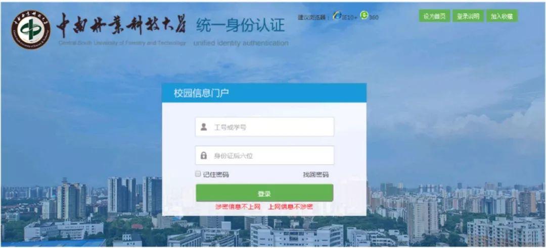Follow the 找回密码 link
546x248 pixels.
(315, 174)
